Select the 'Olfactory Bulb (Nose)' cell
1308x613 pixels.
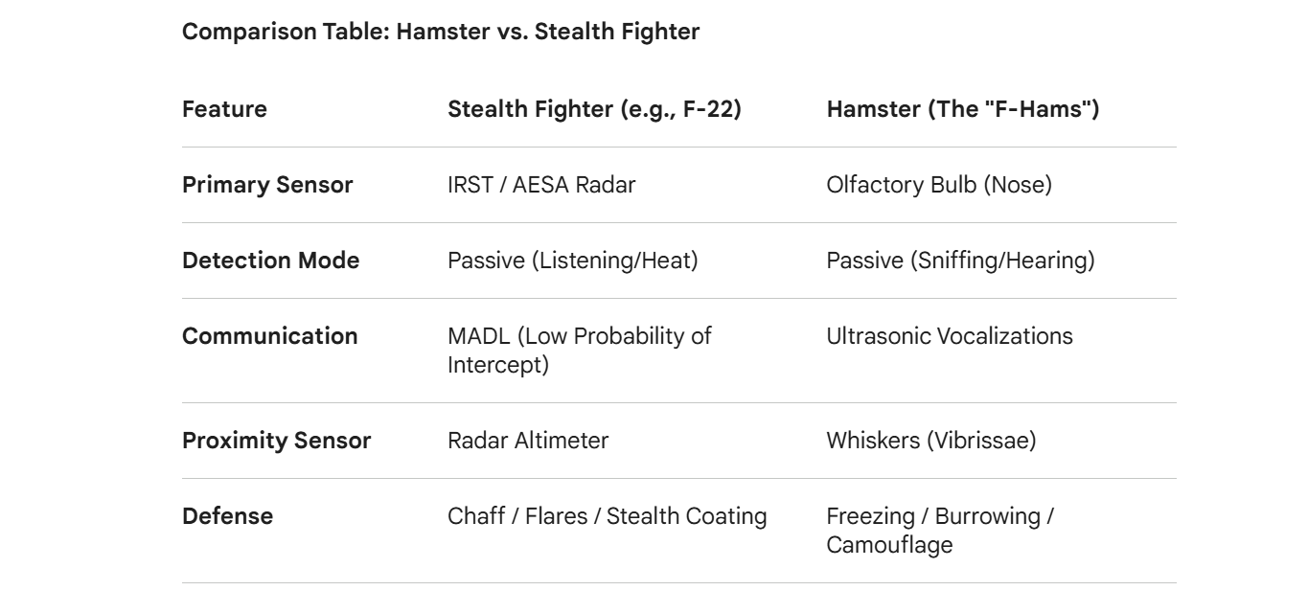point(938,185)
